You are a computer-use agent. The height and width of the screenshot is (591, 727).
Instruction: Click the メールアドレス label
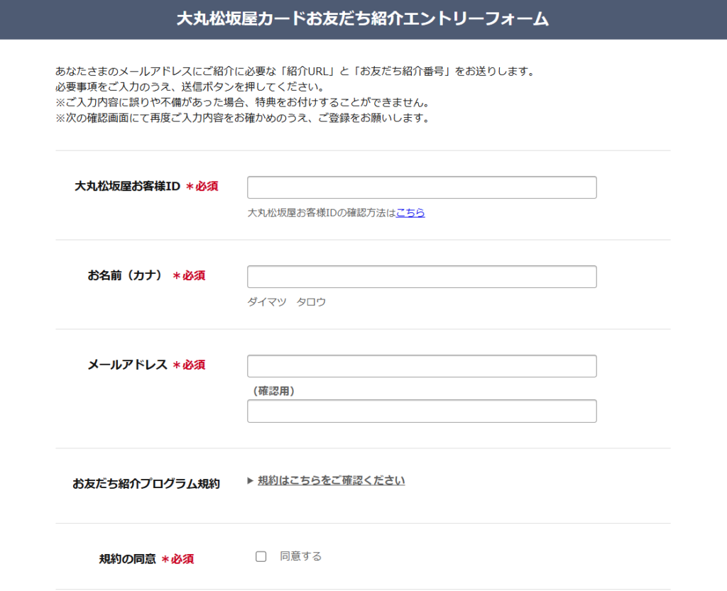point(128,365)
